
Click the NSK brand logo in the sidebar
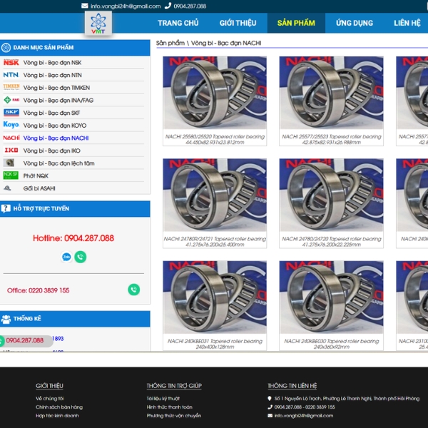[x=11, y=63]
